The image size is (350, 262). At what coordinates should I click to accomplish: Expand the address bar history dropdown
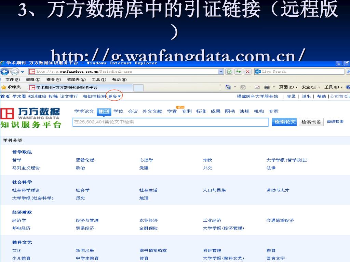(x=221, y=72)
